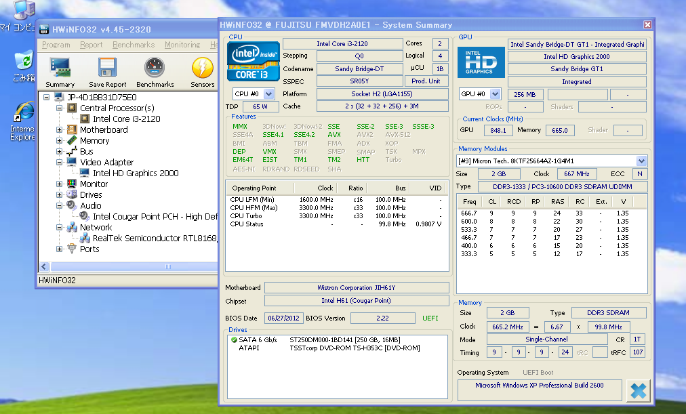Open the Program menu

56,45
